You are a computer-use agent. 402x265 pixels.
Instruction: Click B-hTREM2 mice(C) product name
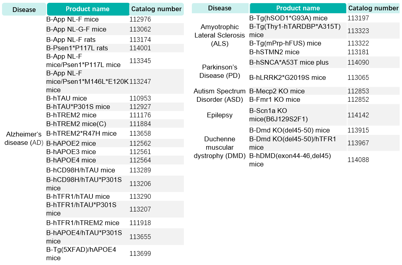[x=77, y=124]
